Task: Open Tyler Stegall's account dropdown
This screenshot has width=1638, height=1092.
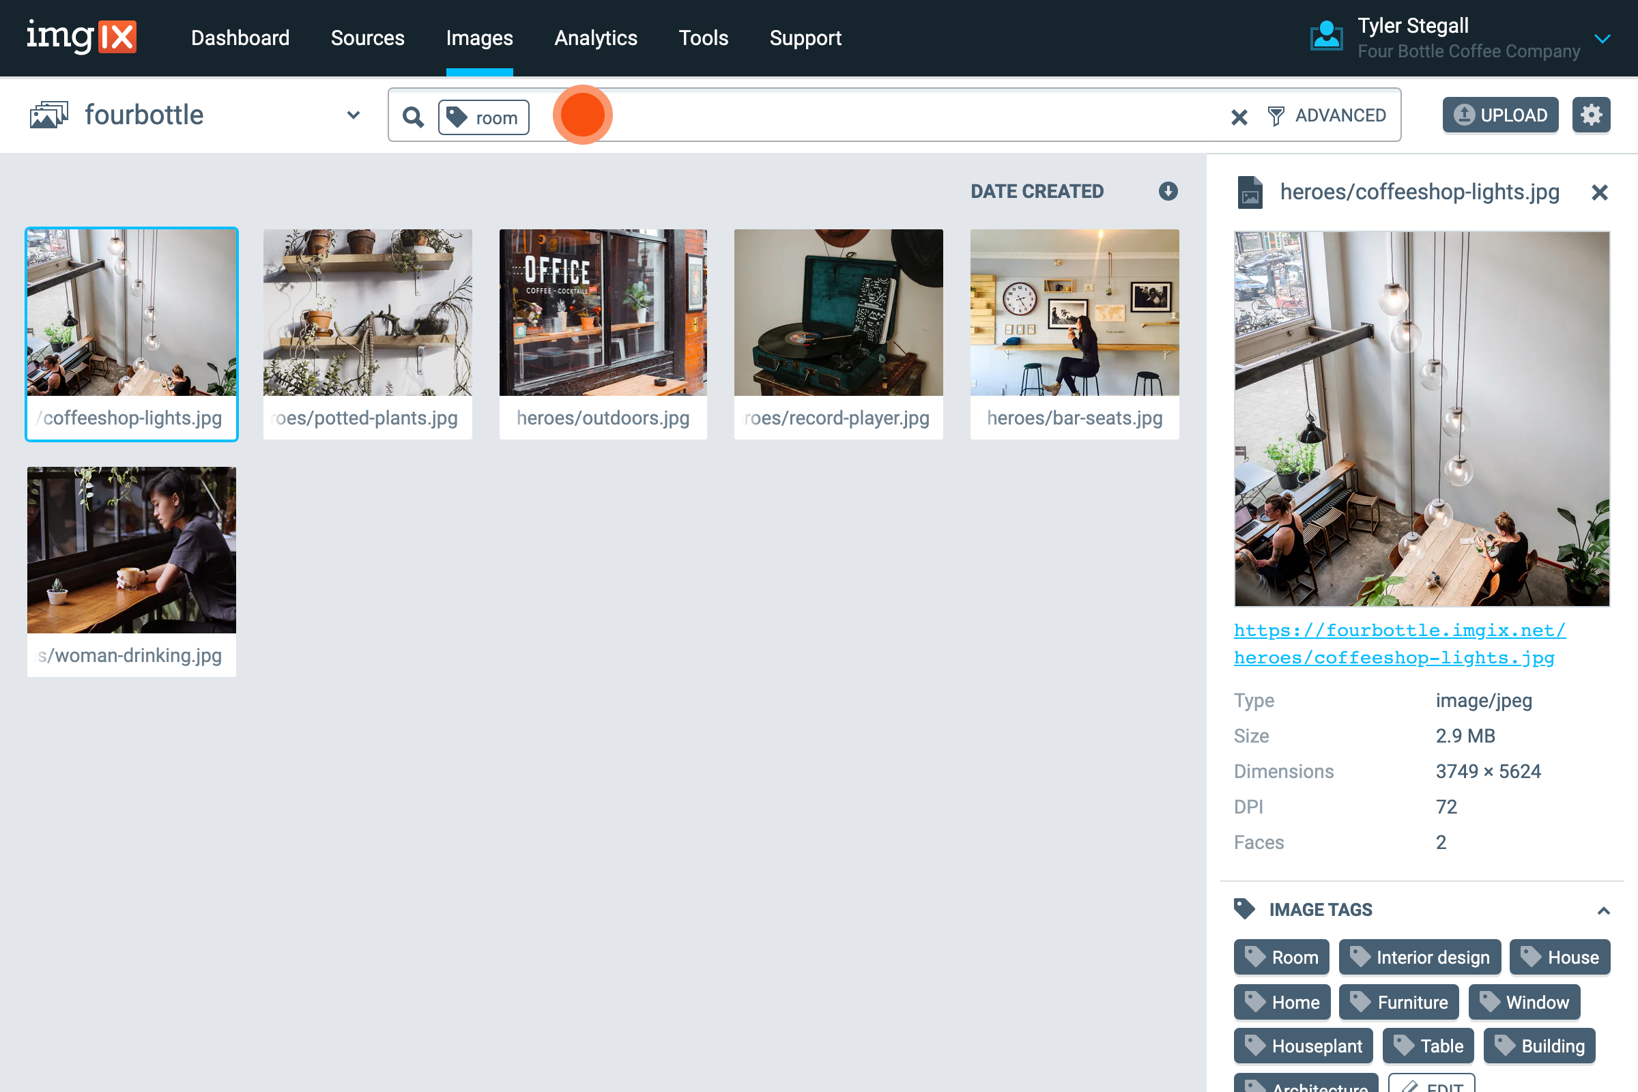Action: 1603,38
